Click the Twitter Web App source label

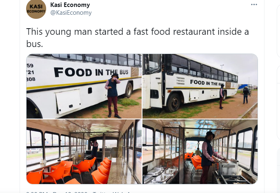112,192
